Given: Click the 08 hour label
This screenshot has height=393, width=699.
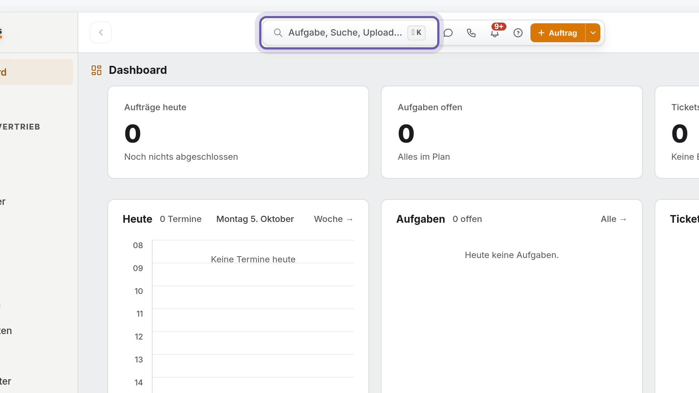Looking at the screenshot, I should click(138, 245).
